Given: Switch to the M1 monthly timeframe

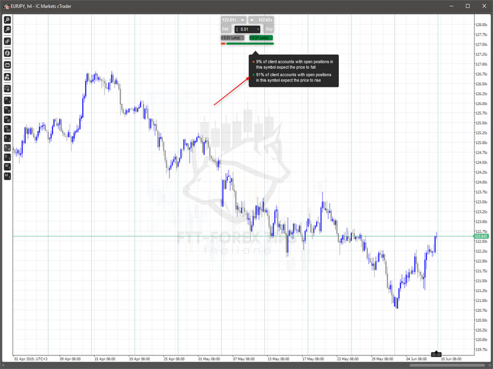Looking at the screenshot, I should pyautogui.click(x=7, y=176).
